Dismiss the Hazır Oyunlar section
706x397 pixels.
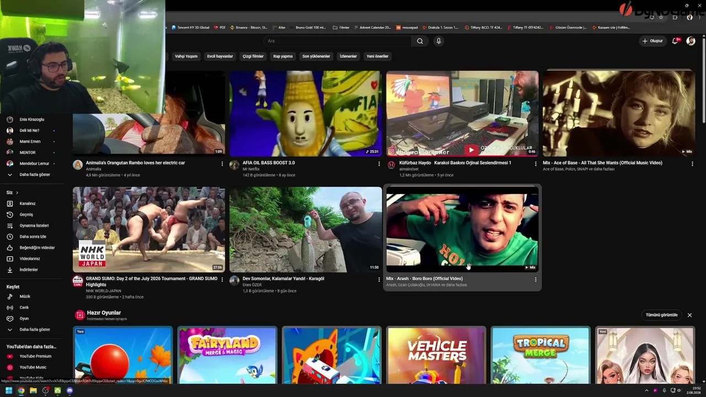pyautogui.click(x=689, y=315)
